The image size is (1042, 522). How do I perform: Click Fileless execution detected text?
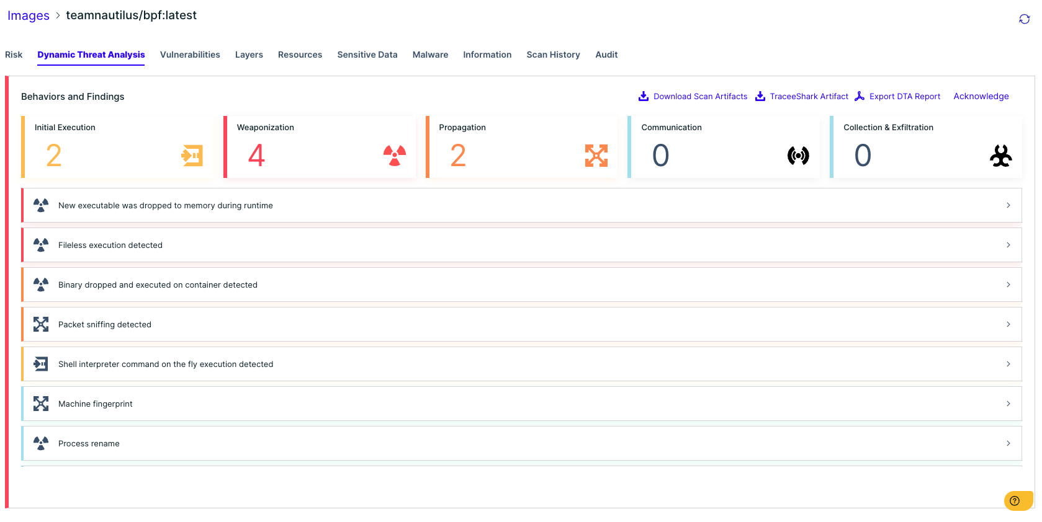(x=110, y=245)
